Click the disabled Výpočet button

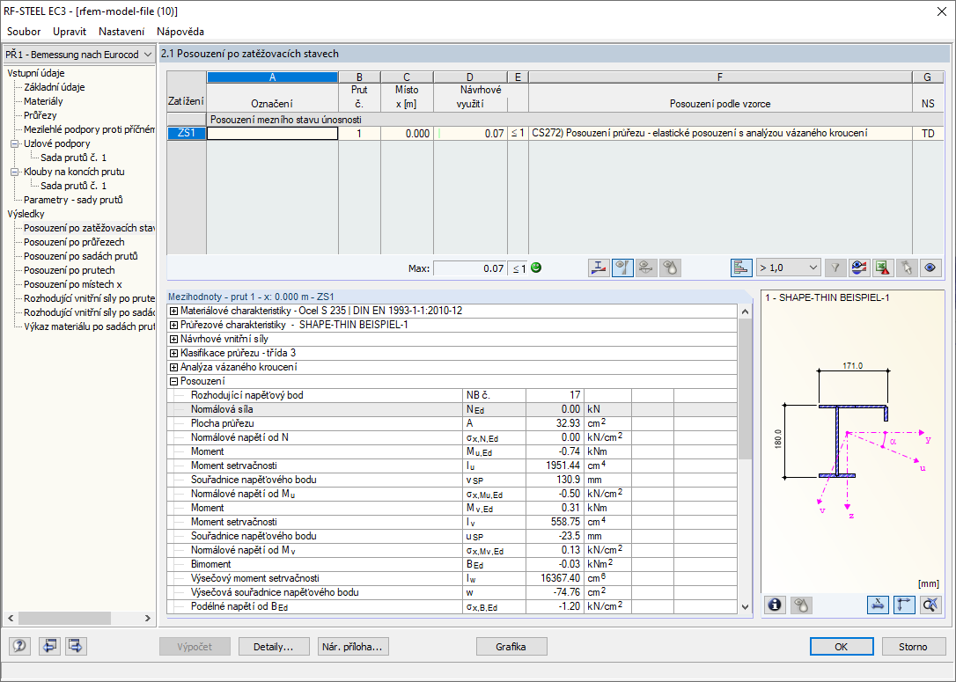(x=195, y=647)
